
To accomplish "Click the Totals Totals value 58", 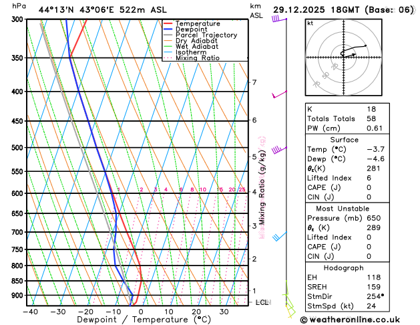I will pyautogui.click(x=371, y=119).
